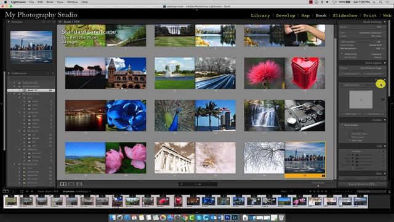
Task: Adjust the Thumbnails size slider
Action: tap(318, 186)
